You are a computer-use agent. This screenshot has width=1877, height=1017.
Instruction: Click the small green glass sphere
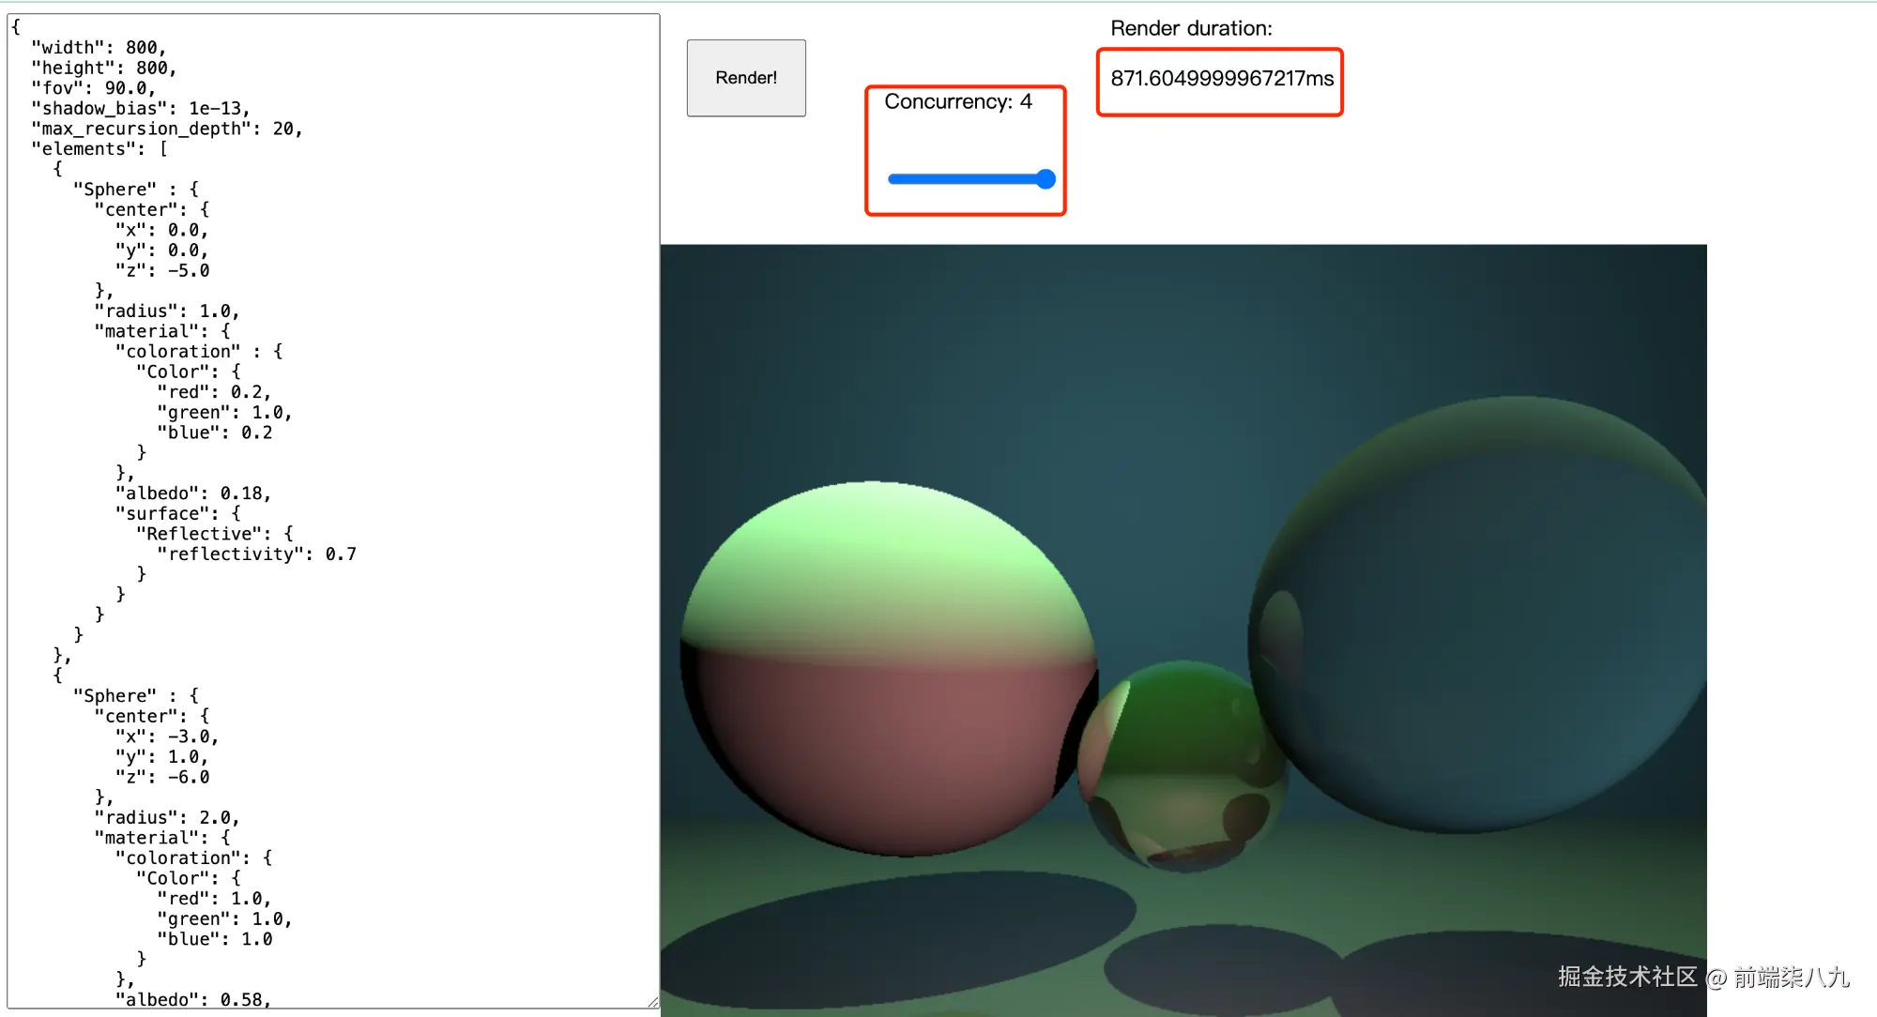pos(1183,765)
